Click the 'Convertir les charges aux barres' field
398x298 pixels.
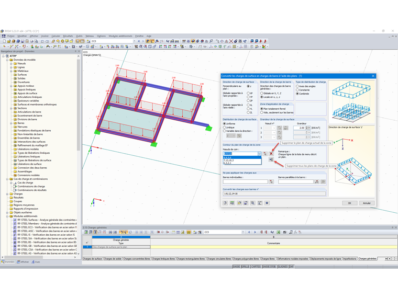[274, 193]
